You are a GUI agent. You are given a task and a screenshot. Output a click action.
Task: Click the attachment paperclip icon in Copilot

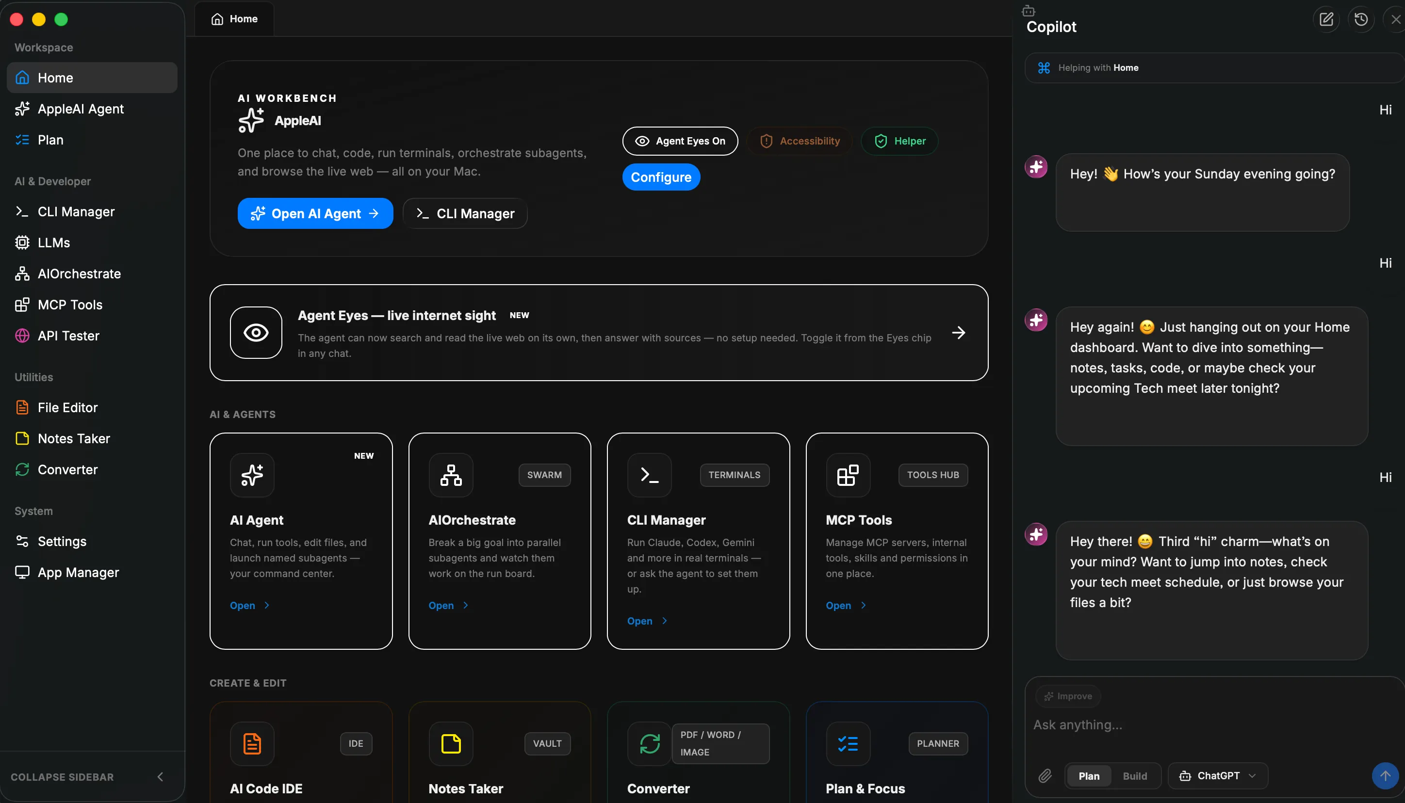(x=1045, y=776)
